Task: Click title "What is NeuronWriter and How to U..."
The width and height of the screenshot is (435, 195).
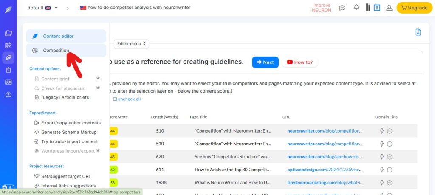Action: (232, 183)
